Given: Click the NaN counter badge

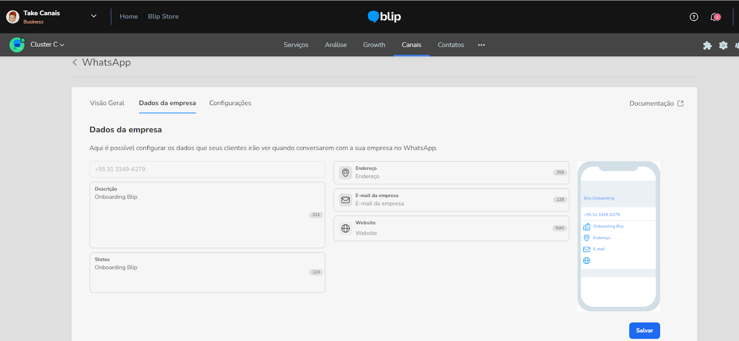Looking at the screenshot, I should (559, 228).
